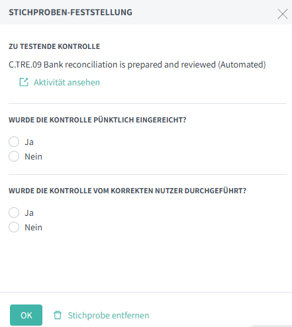Click the (Automated) word in the control name

pyautogui.click(x=242, y=65)
